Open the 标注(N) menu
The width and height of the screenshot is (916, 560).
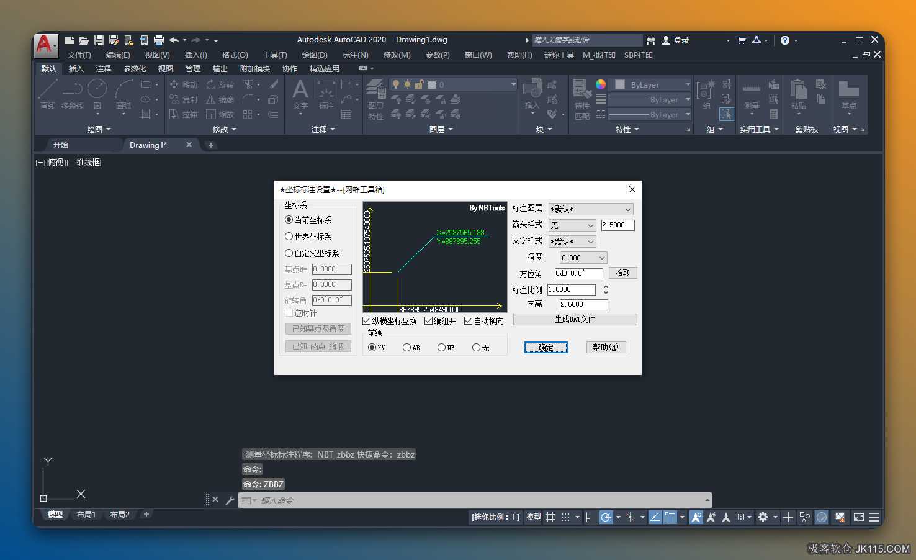pos(356,55)
